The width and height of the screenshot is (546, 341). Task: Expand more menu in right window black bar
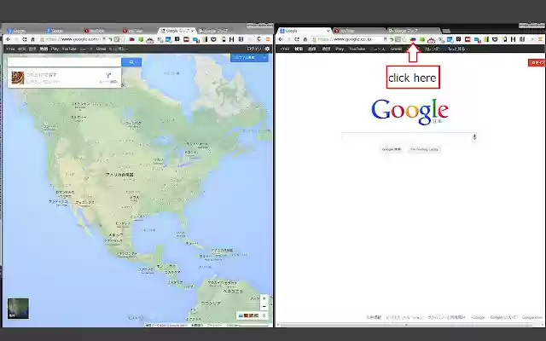point(457,49)
